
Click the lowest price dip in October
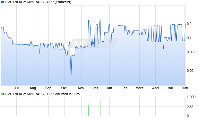tap(71, 79)
